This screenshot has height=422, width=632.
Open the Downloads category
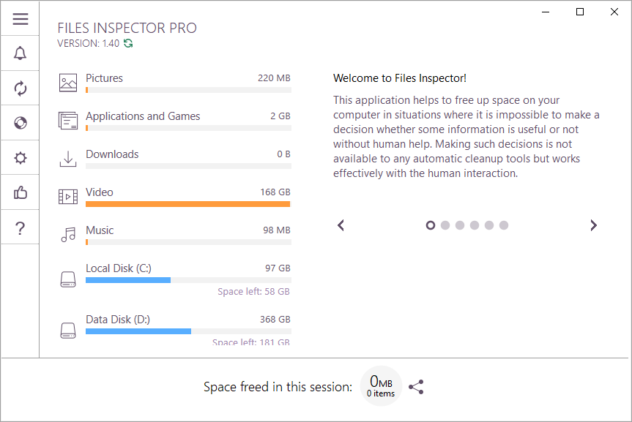(x=174, y=159)
